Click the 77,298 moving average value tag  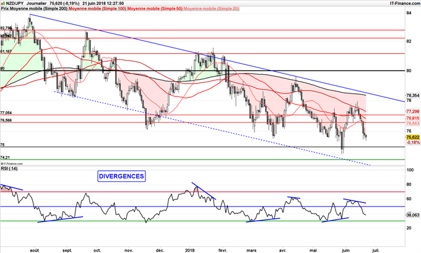click(x=413, y=111)
